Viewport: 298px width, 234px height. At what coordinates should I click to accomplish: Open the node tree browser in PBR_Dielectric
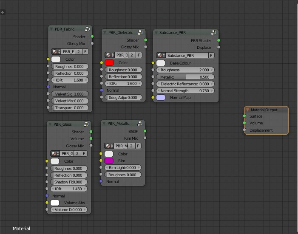pos(110,55)
